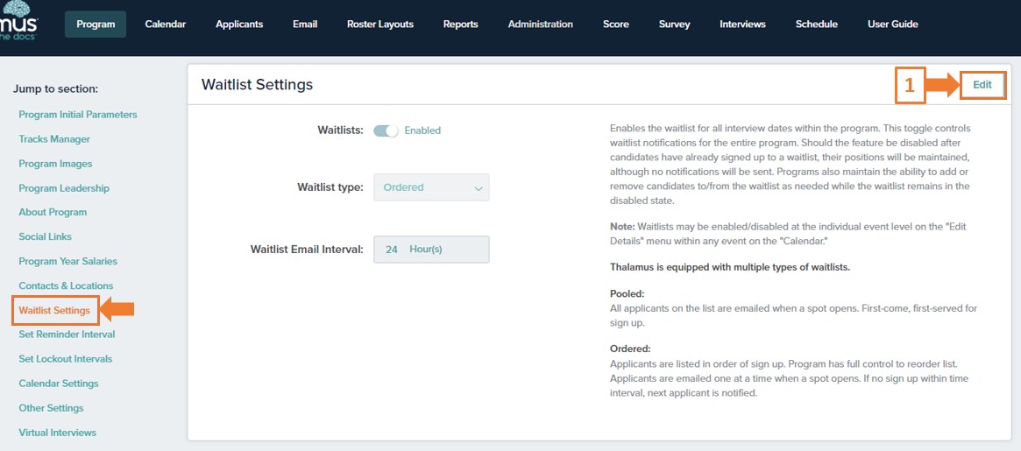
Task: Click the 'Jump to section:' label
Action: click(x=55, y=89)
